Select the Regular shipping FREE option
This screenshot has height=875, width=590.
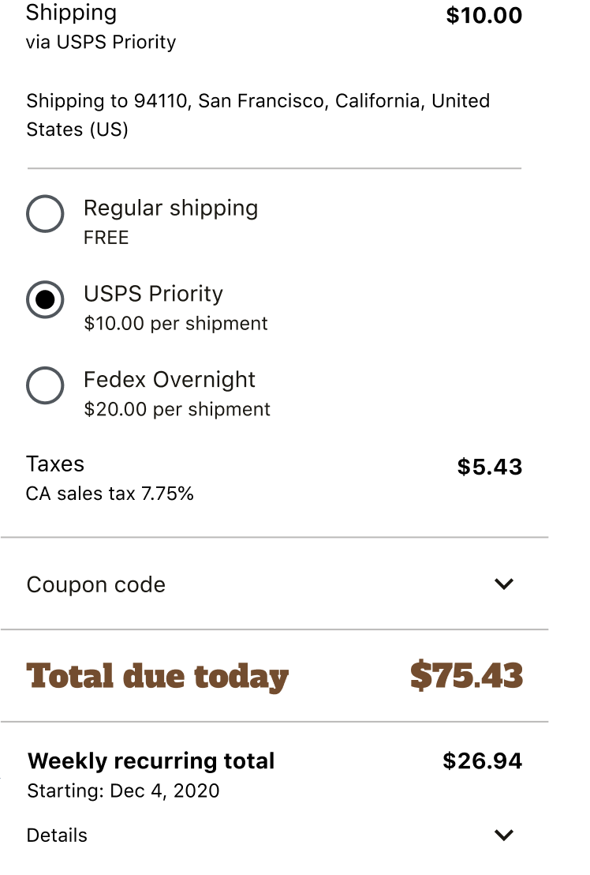(x=45, y=214)
